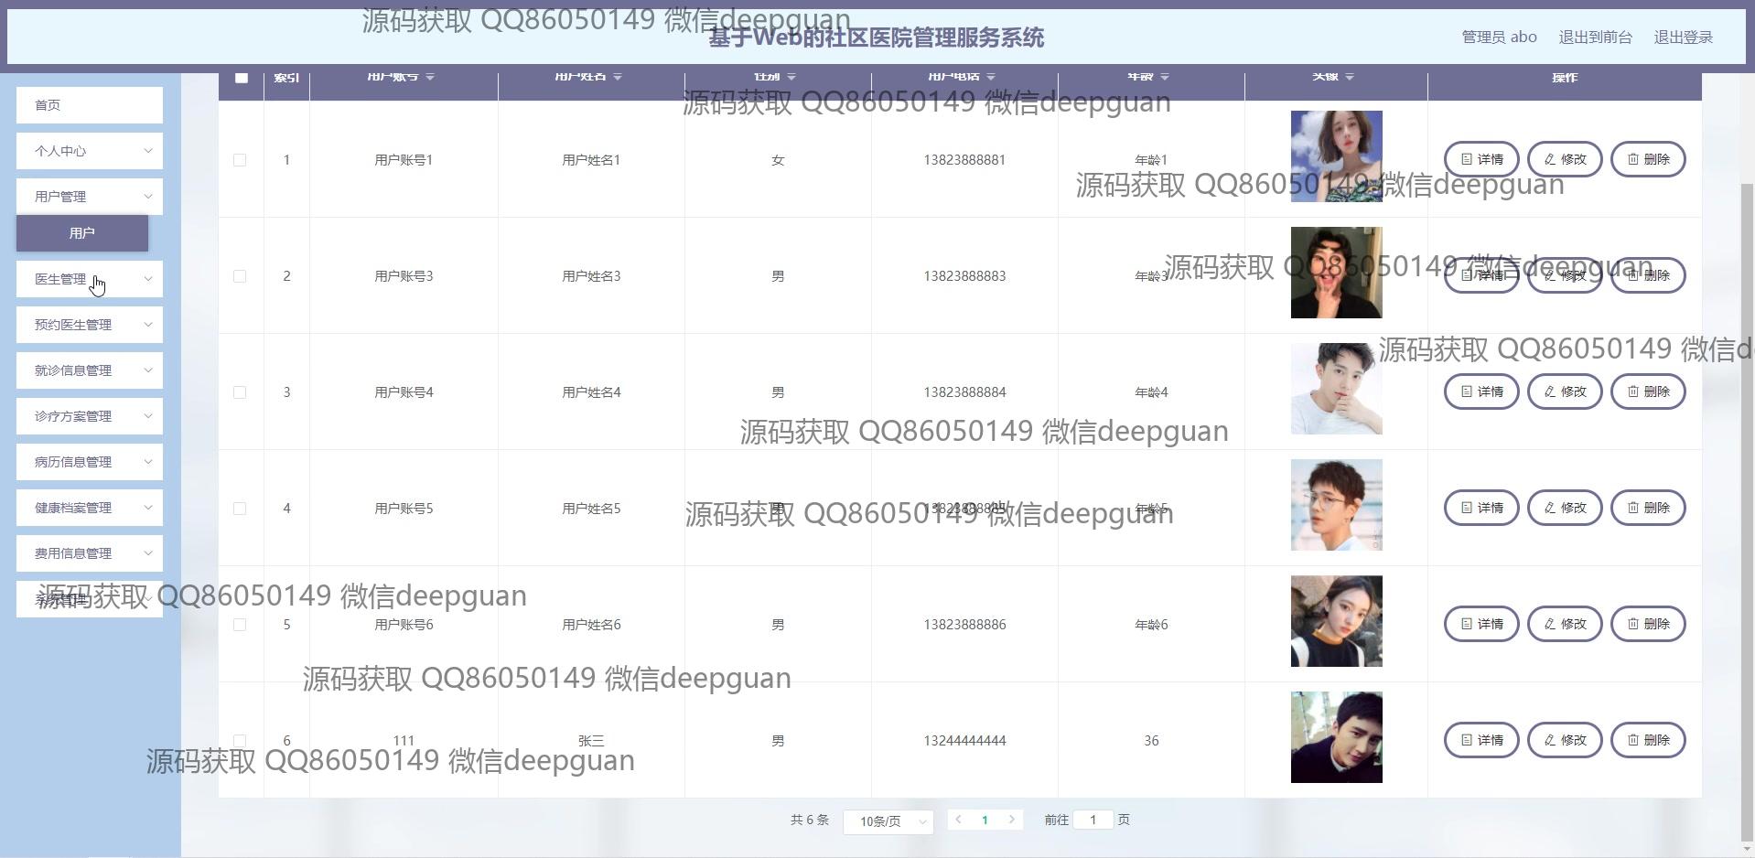The image size is (1755, 858).
Task: Go to next page arrow in pagination
Action: click(x=1011, y=820)
